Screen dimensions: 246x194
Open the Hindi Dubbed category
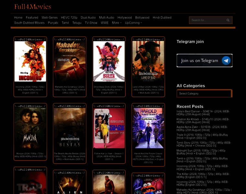click(x=162, y=17)
